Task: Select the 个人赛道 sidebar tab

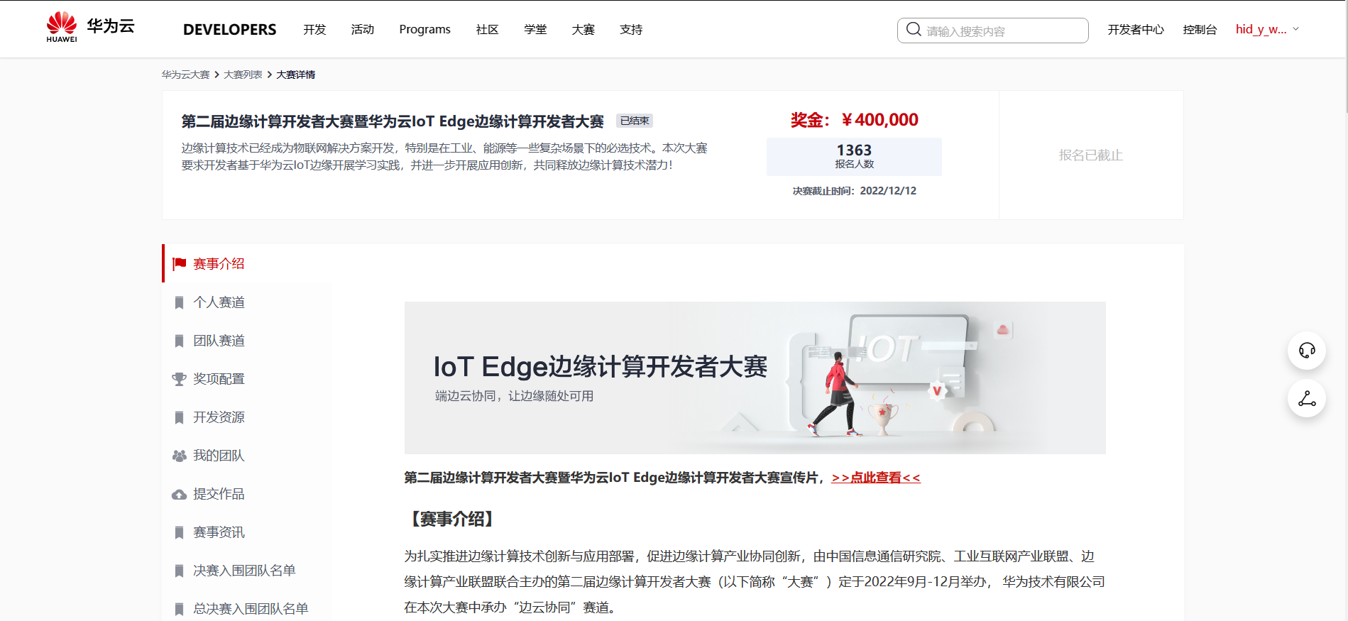Action: (x=247, y=302)
